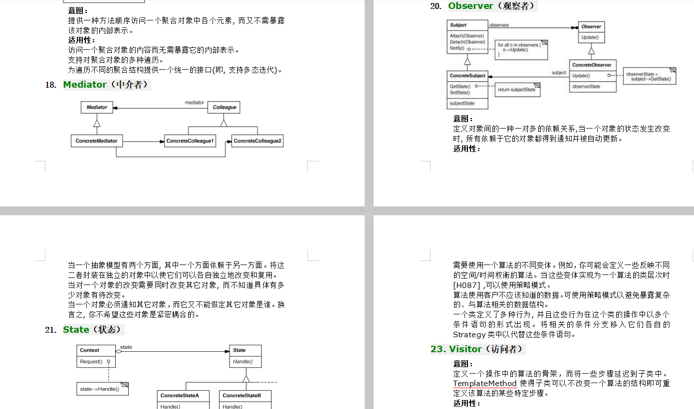Click the 'state->Handle()' note
694x409 pixels.
point(102,389)
